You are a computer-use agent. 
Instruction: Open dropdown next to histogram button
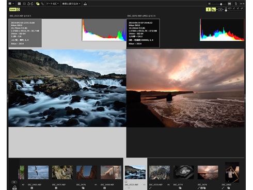(x=217, y=10)
